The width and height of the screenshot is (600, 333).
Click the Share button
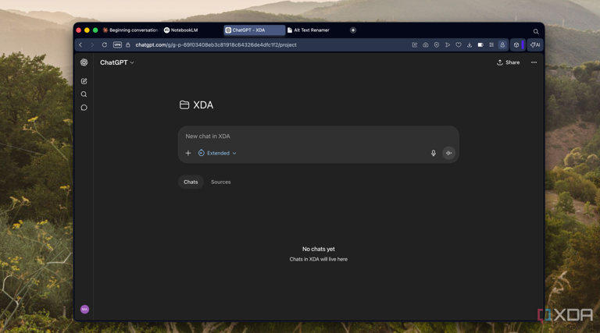508,62
